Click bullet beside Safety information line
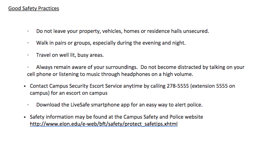 [25, 117]
